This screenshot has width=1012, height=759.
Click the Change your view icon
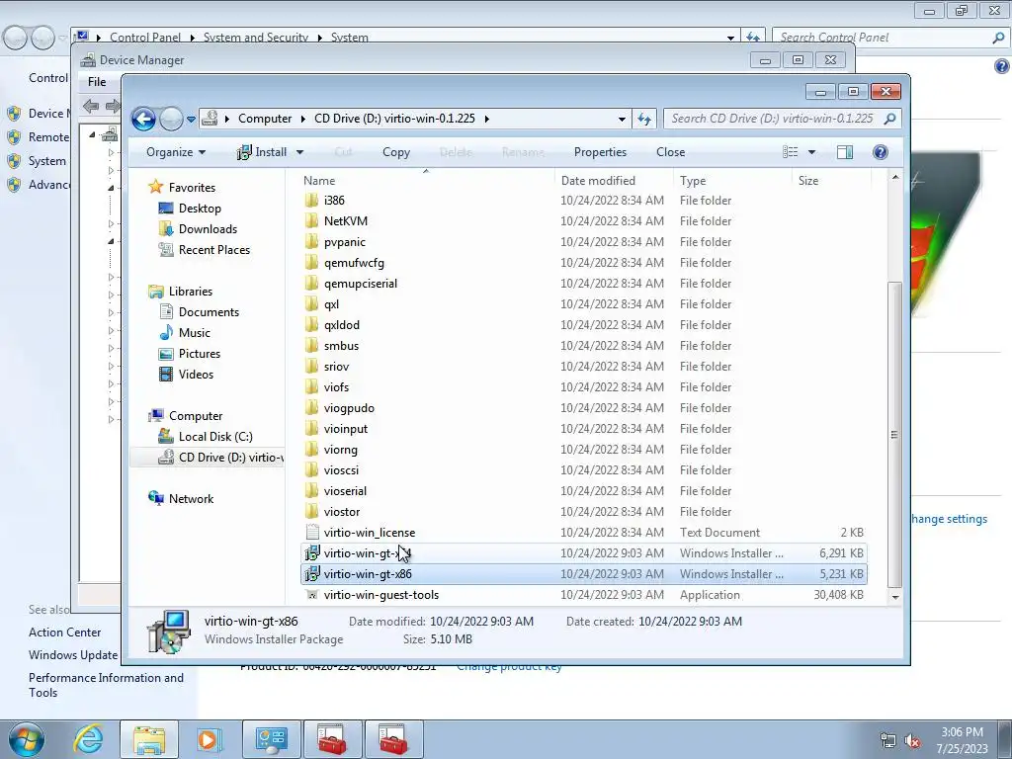[x=790, y=152]
